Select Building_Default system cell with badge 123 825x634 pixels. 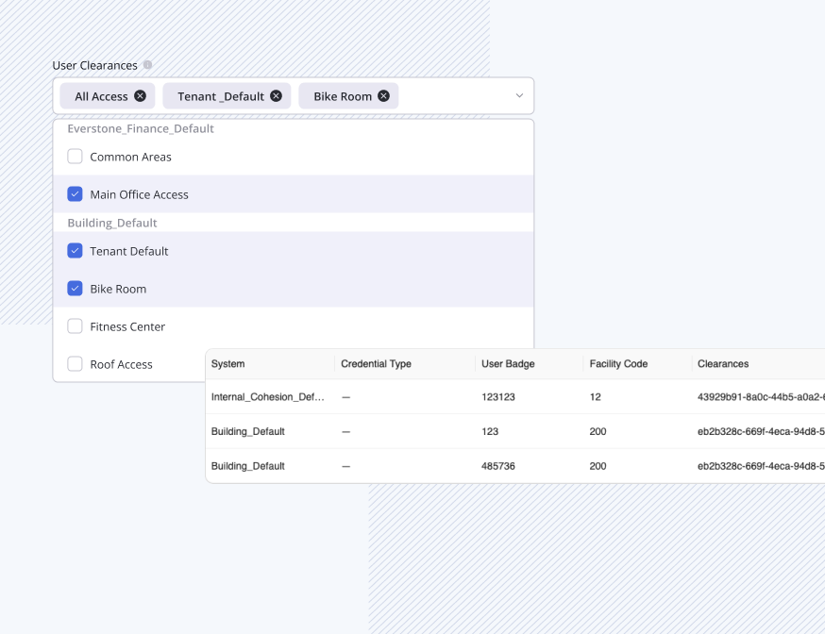click(248, 431)
